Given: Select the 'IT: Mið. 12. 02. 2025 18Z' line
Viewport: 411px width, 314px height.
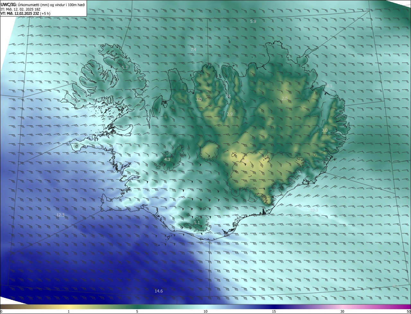Looking at the screenshot, I should pos(21,9).
